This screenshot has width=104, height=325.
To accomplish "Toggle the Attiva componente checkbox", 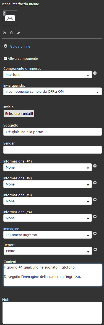I will click(x=5, y=59).
